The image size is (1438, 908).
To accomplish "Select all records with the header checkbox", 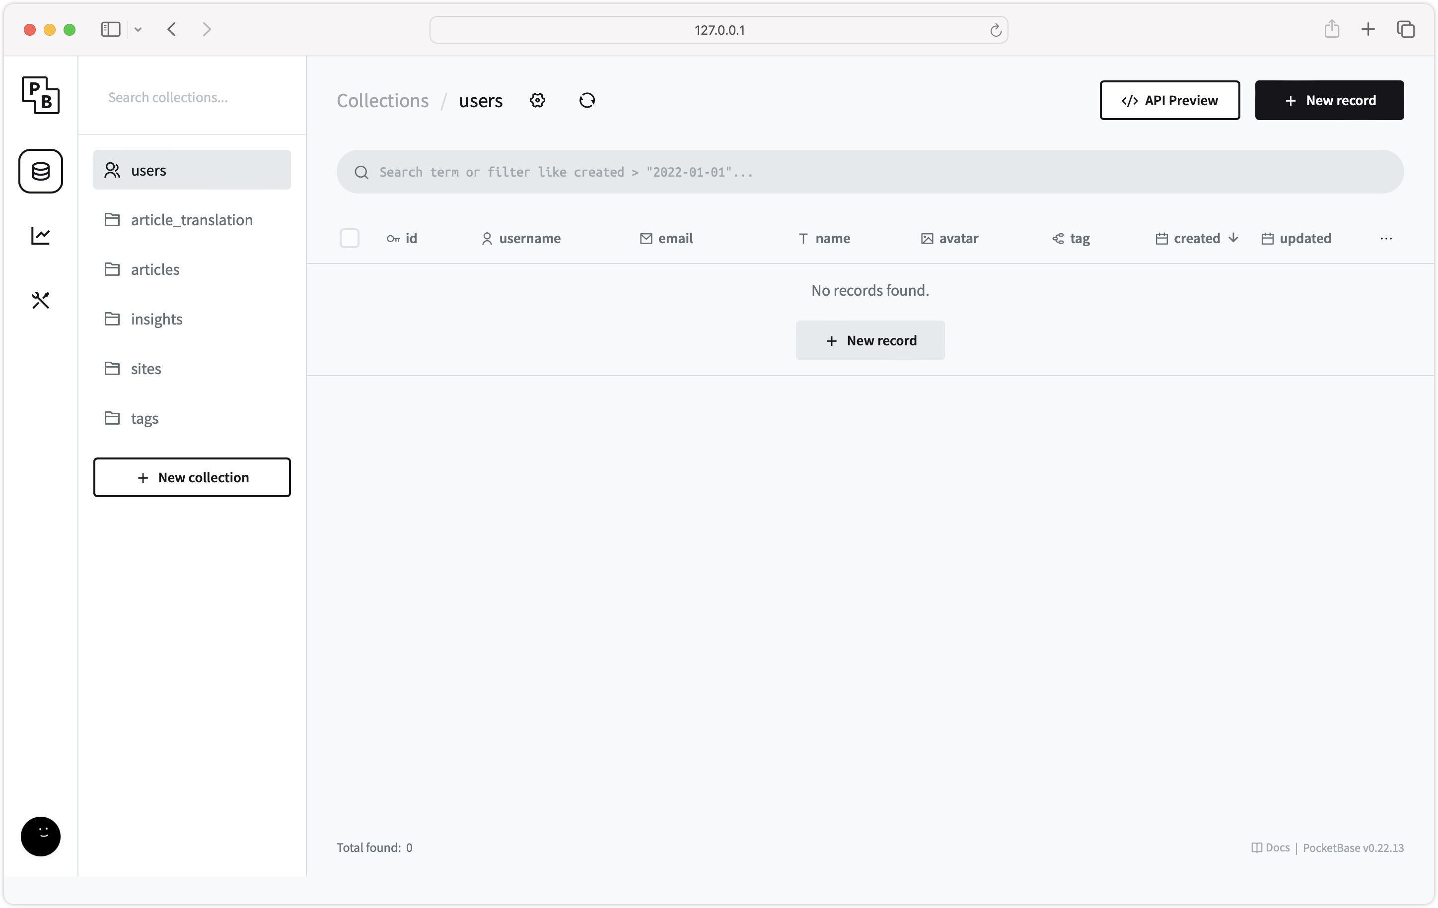I will 350,238.
